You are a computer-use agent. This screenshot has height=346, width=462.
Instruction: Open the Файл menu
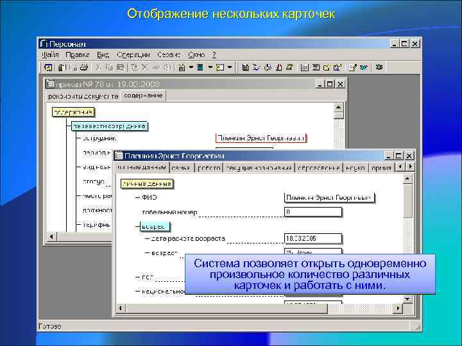(x=50, y=54)
